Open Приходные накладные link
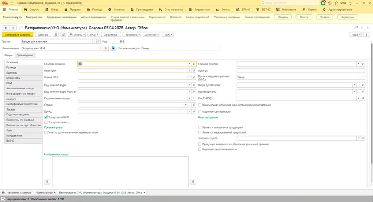This screenshot has width=373, height=202. pyautogui.click(x=62, y=17)
